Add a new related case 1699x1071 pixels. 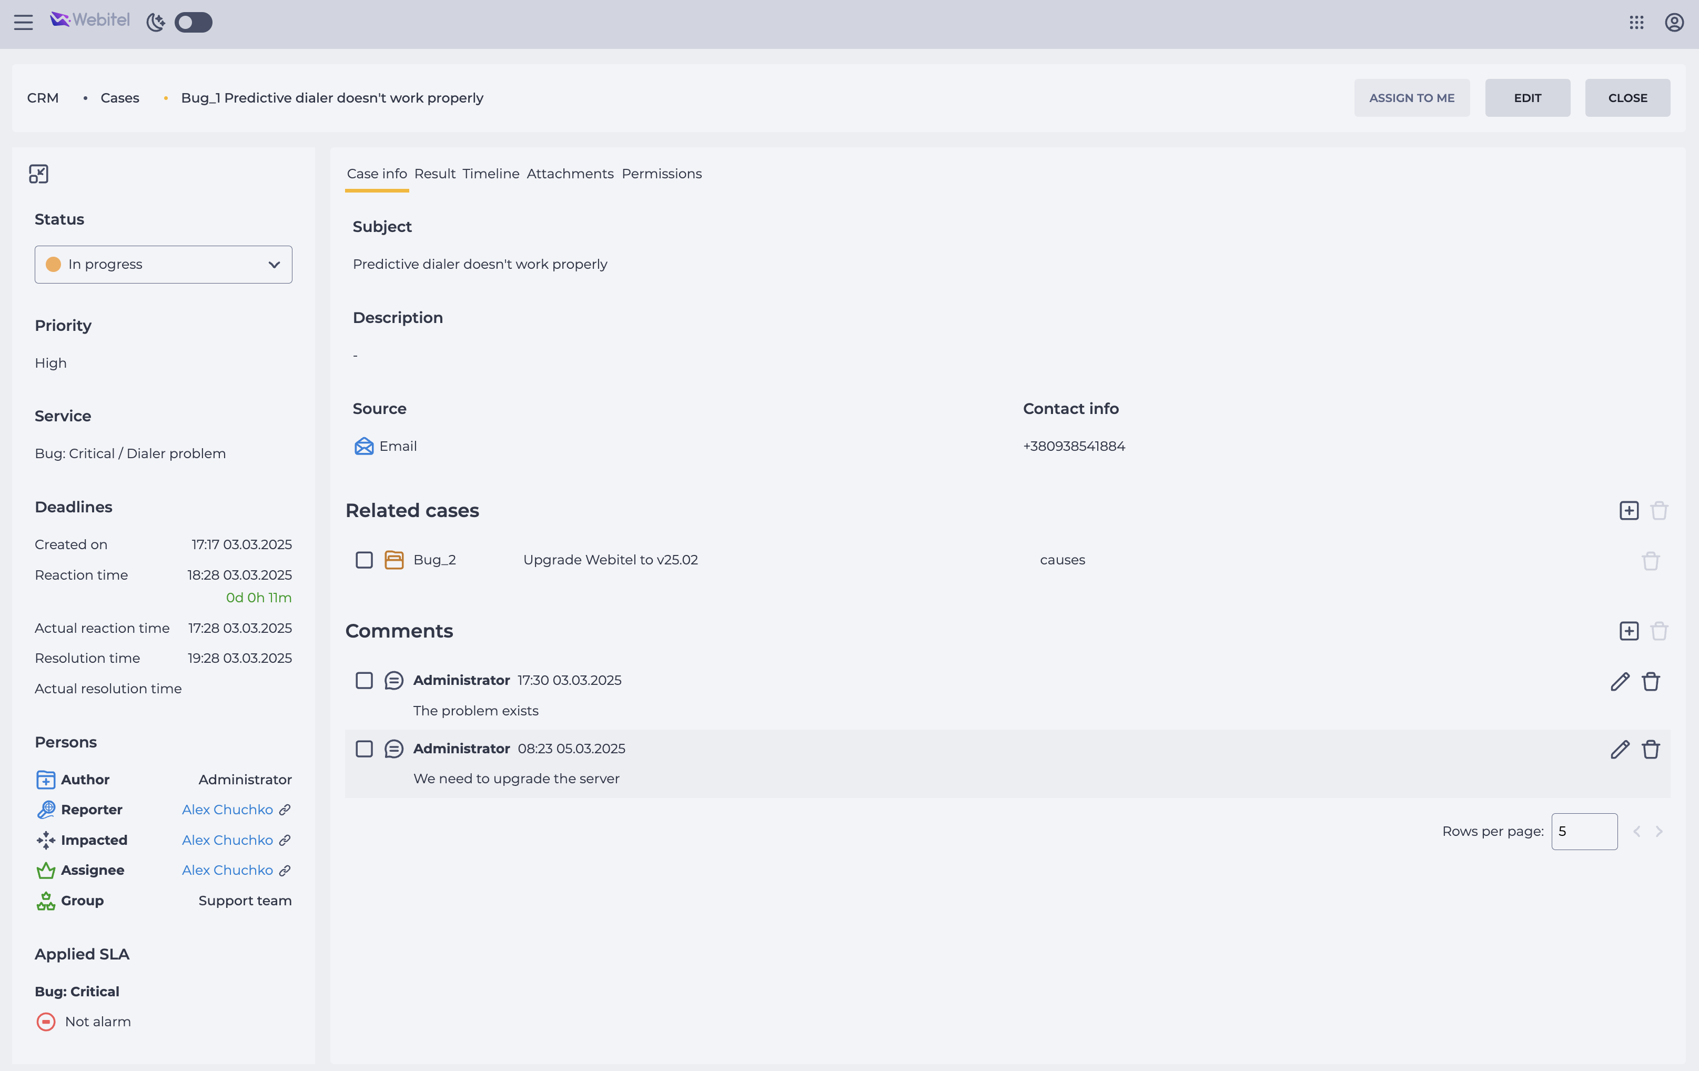tap(1629, 510)
